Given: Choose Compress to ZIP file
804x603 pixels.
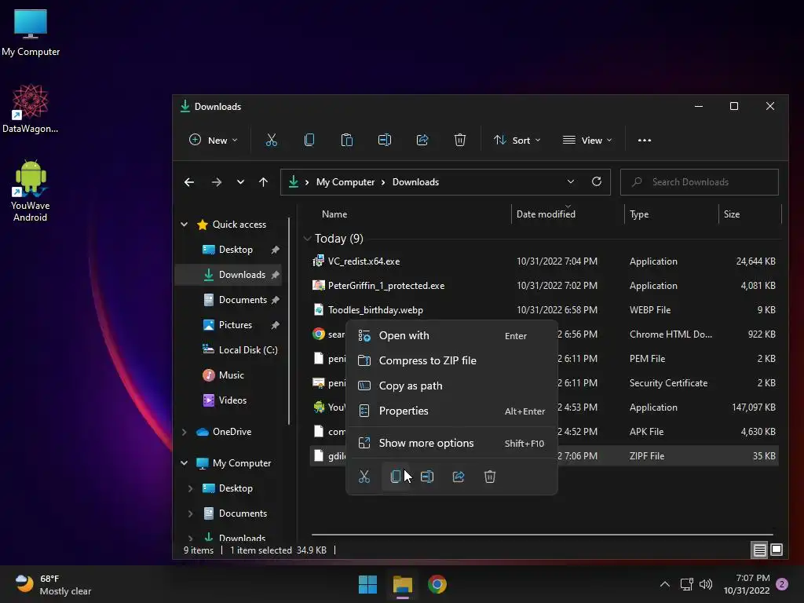Looking at the screenshot, I should click(x=451, y=360).
